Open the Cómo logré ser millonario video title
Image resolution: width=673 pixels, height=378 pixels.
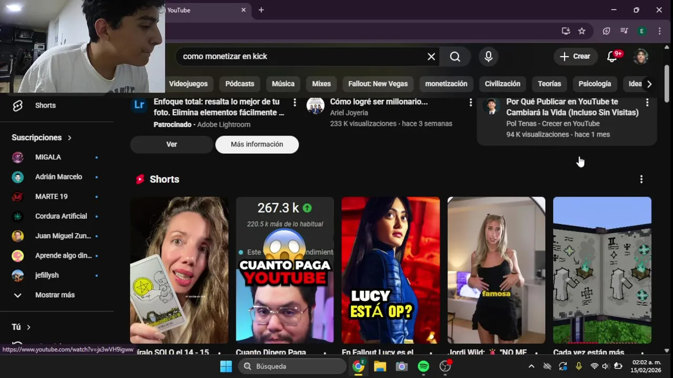(x=379, y=102)
